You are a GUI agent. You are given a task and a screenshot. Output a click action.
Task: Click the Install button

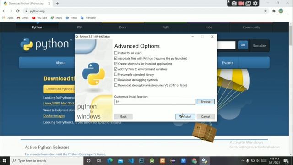(185, 116)
